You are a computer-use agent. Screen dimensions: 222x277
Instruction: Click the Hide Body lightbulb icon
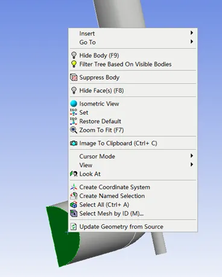[x=74, y=56]
